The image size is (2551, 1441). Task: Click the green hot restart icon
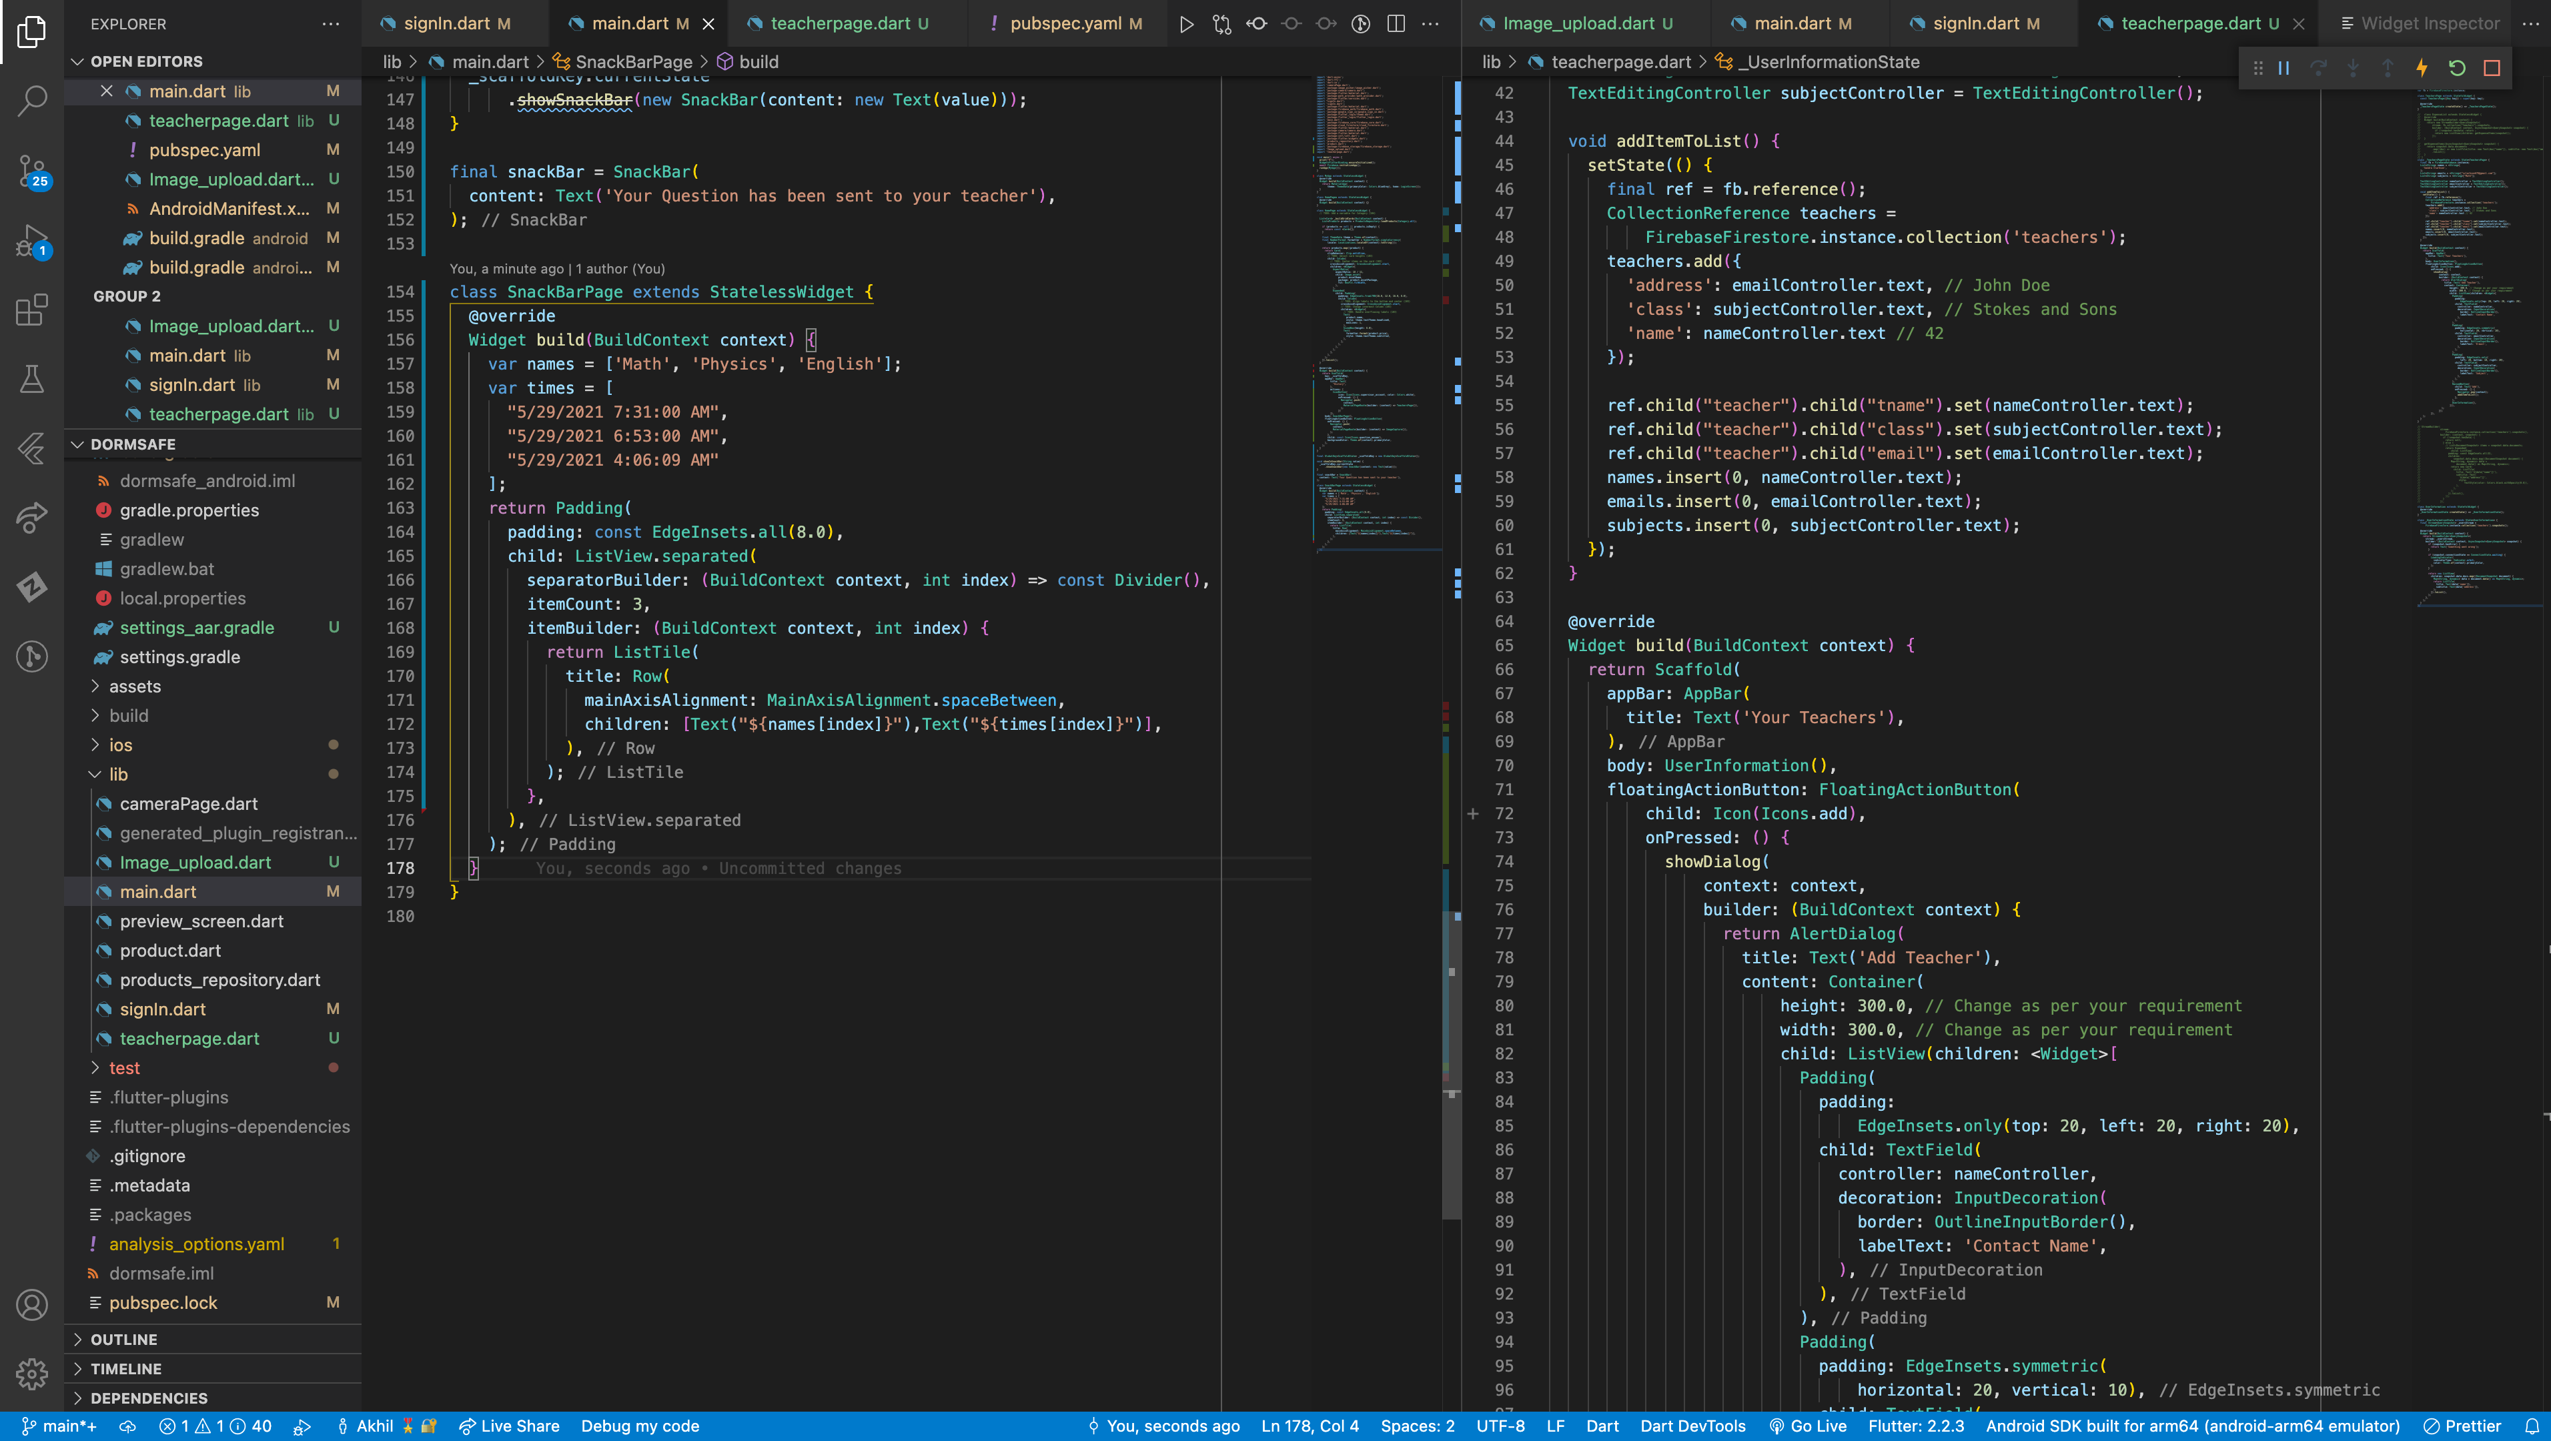2457,68
